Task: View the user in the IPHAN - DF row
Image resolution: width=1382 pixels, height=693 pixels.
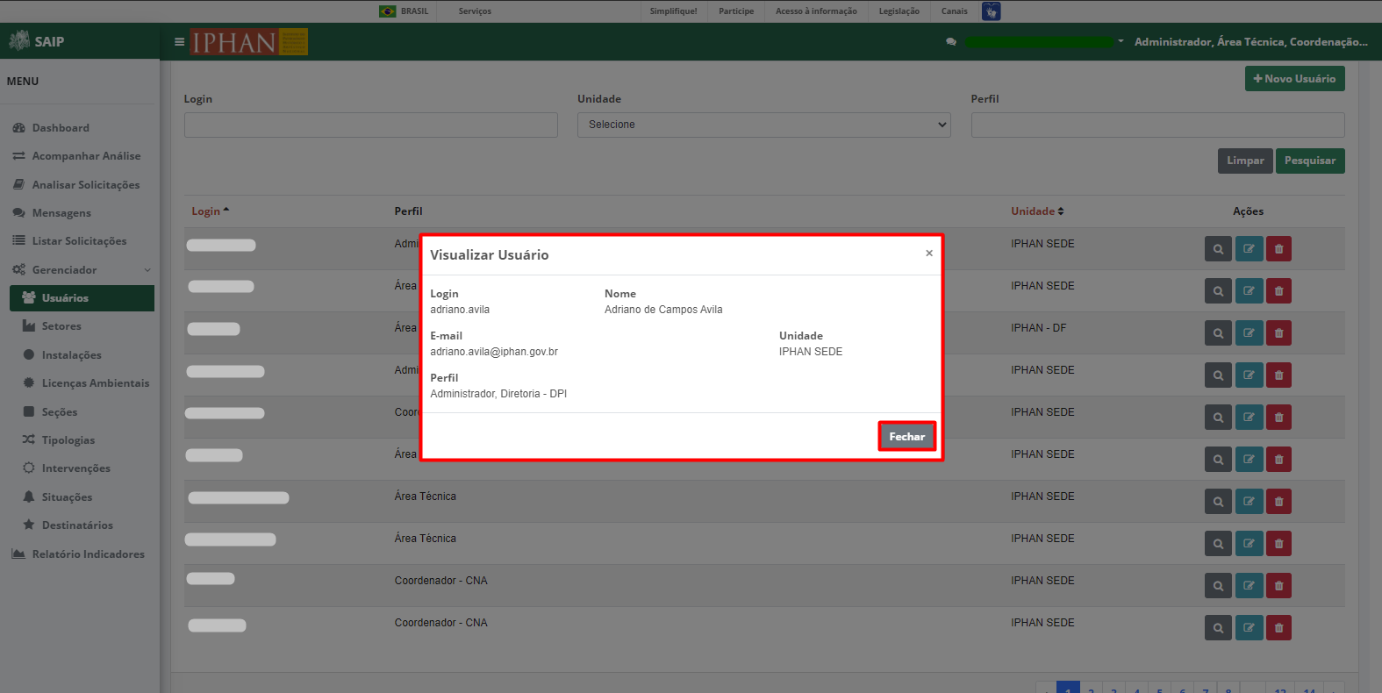Action: point(1218,333)
